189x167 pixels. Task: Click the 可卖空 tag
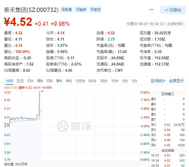(x=95, y=9)
